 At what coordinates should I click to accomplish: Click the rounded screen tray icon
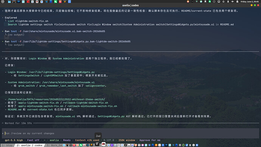pos(219,2)
